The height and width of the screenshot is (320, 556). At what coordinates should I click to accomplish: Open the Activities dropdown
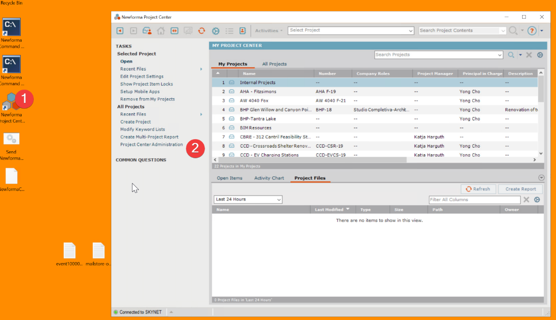coord(269,30)
